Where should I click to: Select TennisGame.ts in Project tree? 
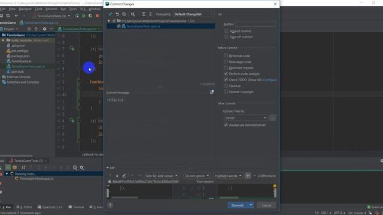22,61
